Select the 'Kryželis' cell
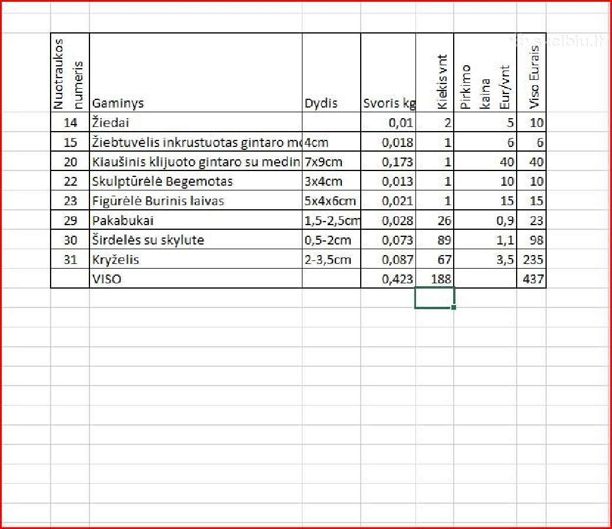 pyautogui.click(x=195, y=259)
